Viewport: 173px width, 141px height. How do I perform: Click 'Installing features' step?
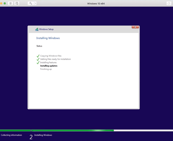click(x=48, y=62)
